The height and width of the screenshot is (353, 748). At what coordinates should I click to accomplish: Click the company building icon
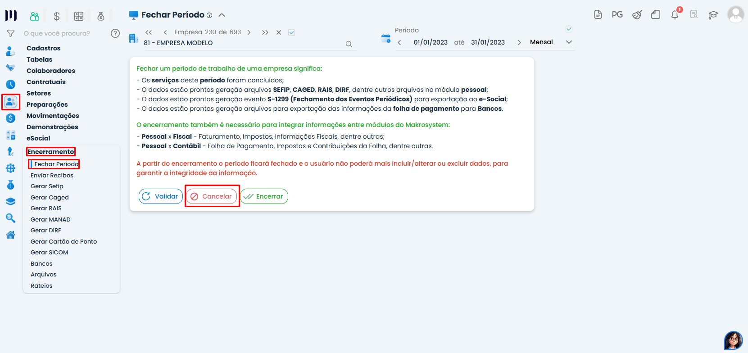[134, 38]
